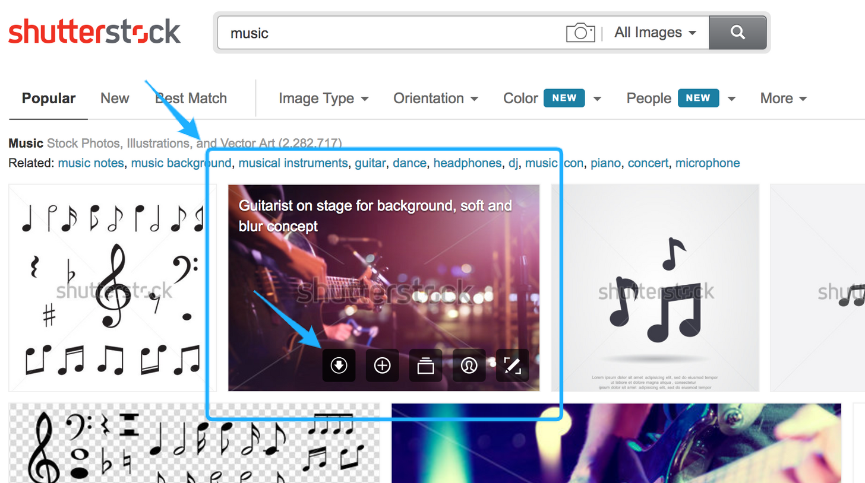The image size is (865, 483).
Task: Open related link dj
Action: (513, 163)
